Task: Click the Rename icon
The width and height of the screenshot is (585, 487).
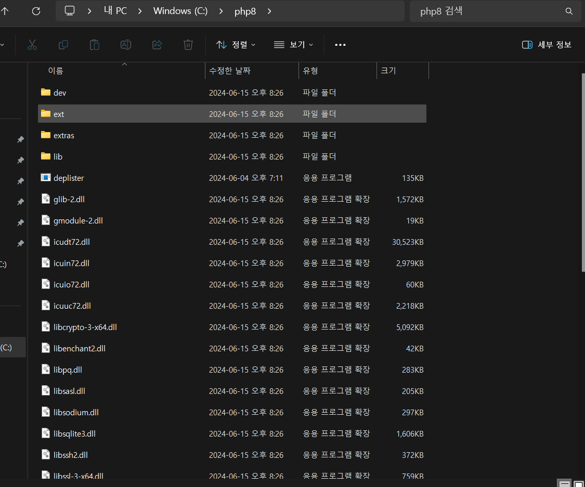Action: (x=126, y=45)
